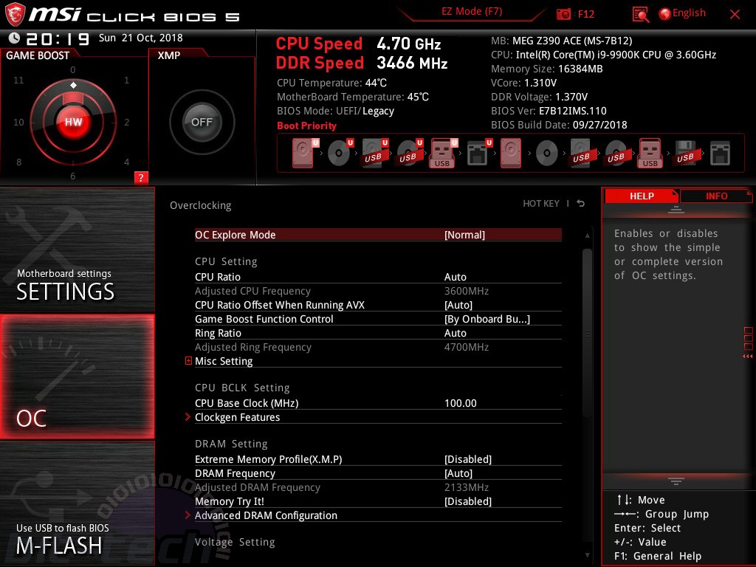Select the Ring Ratio Auto value field

[455, 333]
